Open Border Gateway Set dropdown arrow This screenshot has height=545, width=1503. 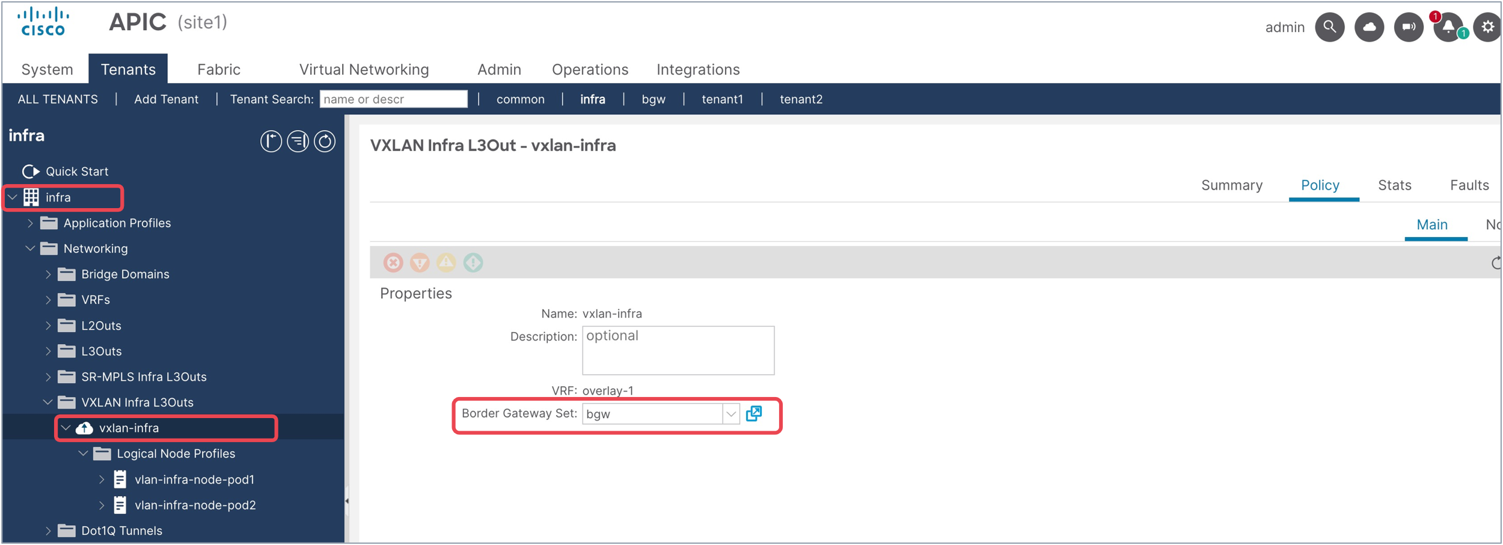[x=731, y=414]
